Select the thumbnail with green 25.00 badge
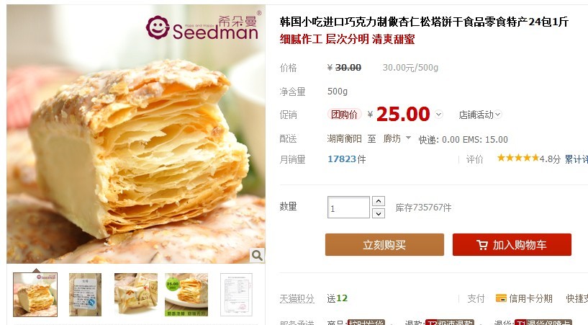The width and height of the screenshot is (588, 325). pyautogui.click(x=186, y=295)
